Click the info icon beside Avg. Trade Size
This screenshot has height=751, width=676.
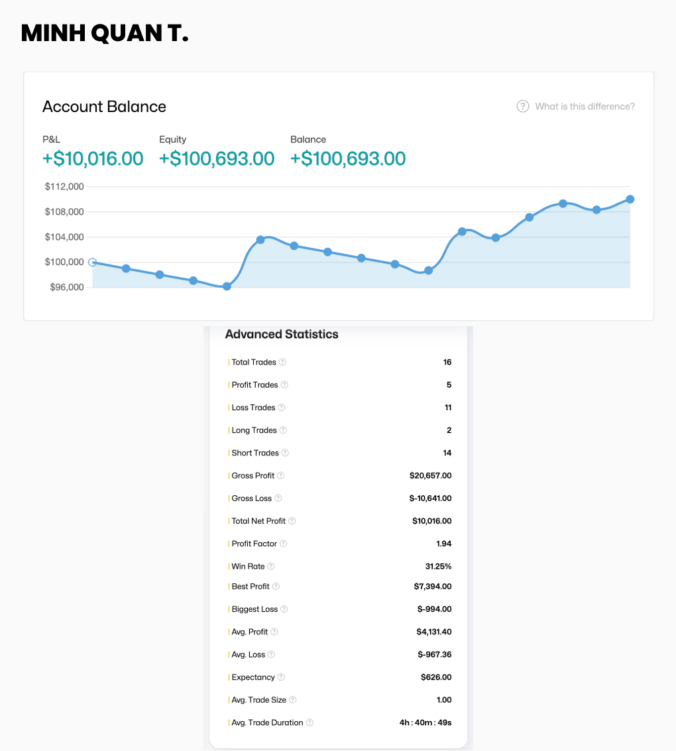(293, 700)
